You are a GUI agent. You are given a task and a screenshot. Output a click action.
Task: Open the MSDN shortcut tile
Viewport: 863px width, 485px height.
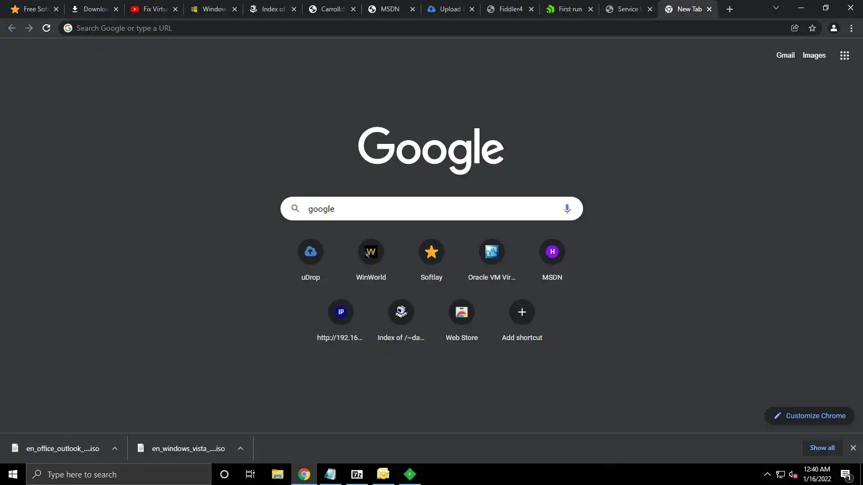[x=552, y=260]
